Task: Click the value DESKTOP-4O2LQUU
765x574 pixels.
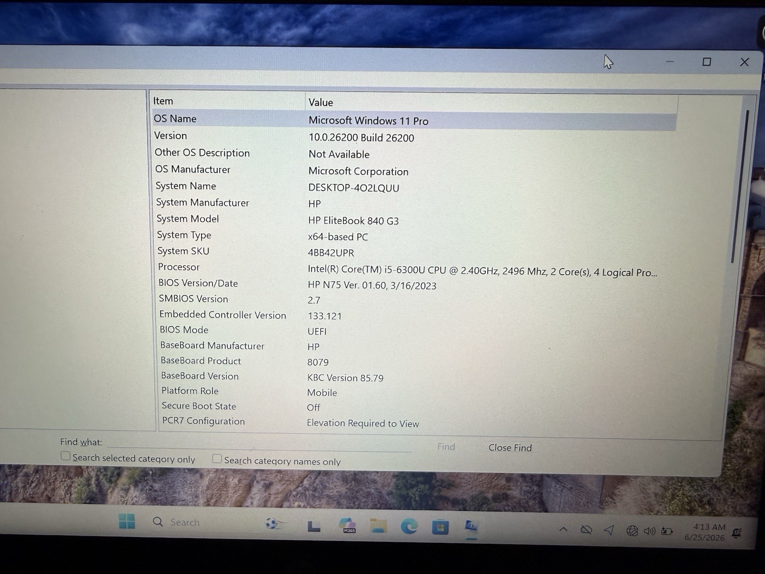Action: (x=353, y=188)
